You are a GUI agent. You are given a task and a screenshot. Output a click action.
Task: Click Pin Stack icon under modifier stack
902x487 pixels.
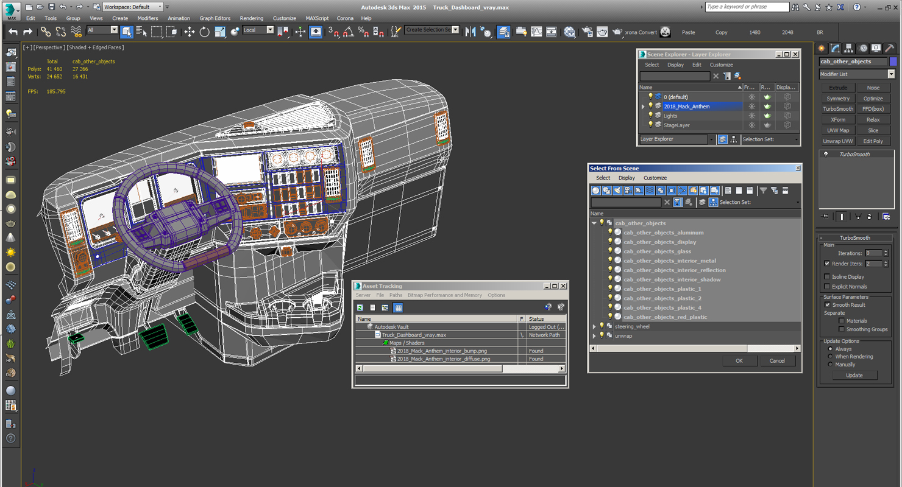pos(825,216)
